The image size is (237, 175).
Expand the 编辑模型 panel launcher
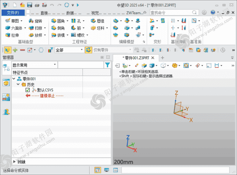(144, 42)
